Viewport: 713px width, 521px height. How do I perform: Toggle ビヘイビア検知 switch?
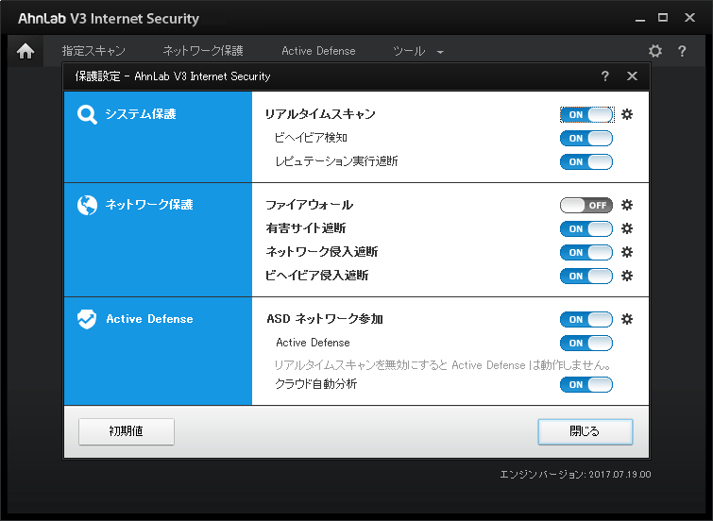point(586,138)
